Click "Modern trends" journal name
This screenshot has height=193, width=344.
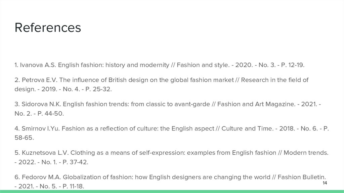pyautogui.click(x=306, y=153)
